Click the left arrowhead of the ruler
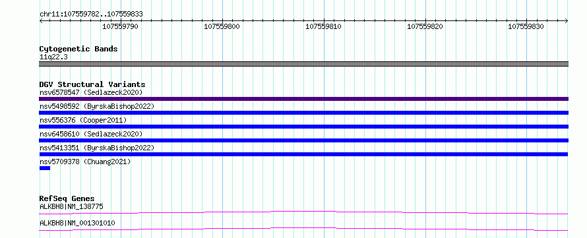Screen dimensions: 587x238 [41, 21]
